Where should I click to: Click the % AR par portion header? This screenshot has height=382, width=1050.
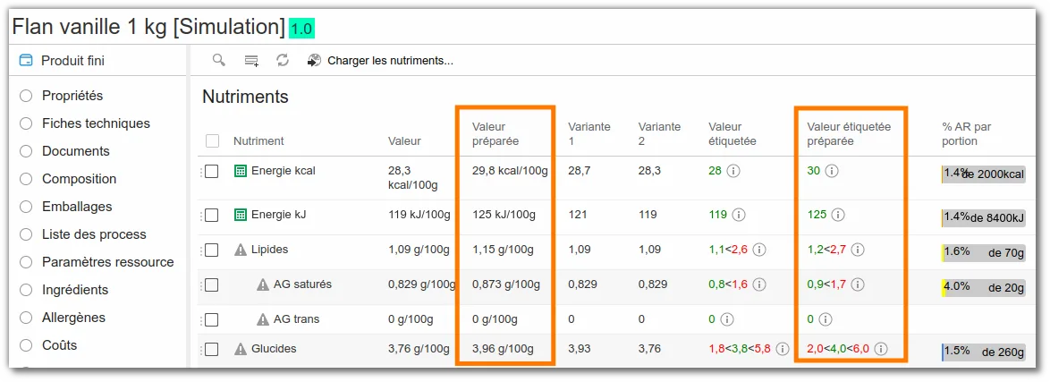point(966,134)
